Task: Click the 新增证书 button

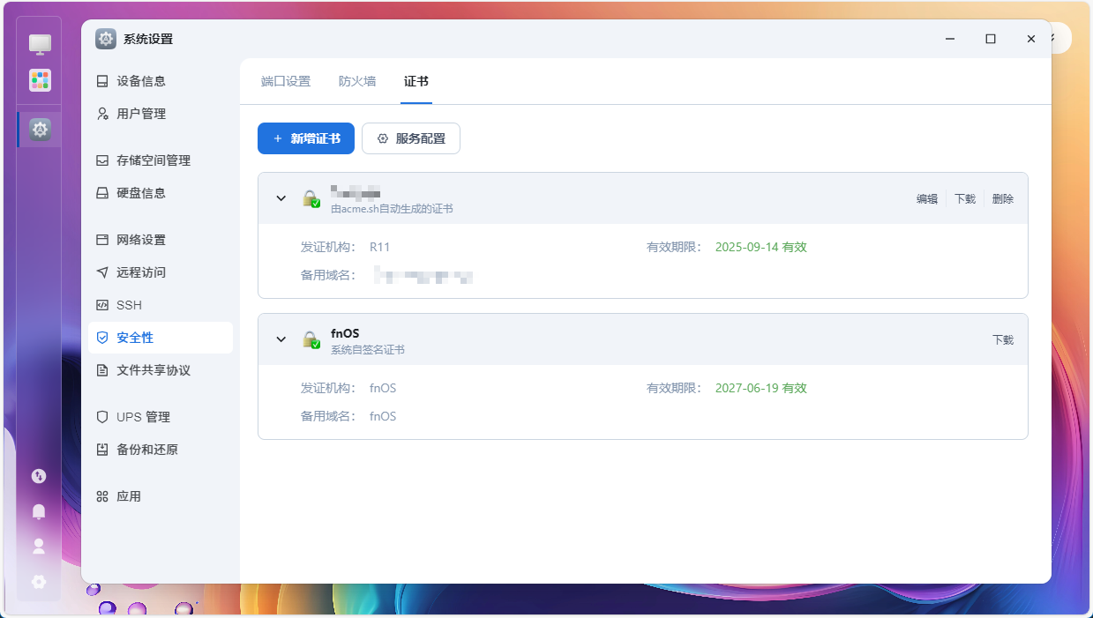Action: click(306, 138)
